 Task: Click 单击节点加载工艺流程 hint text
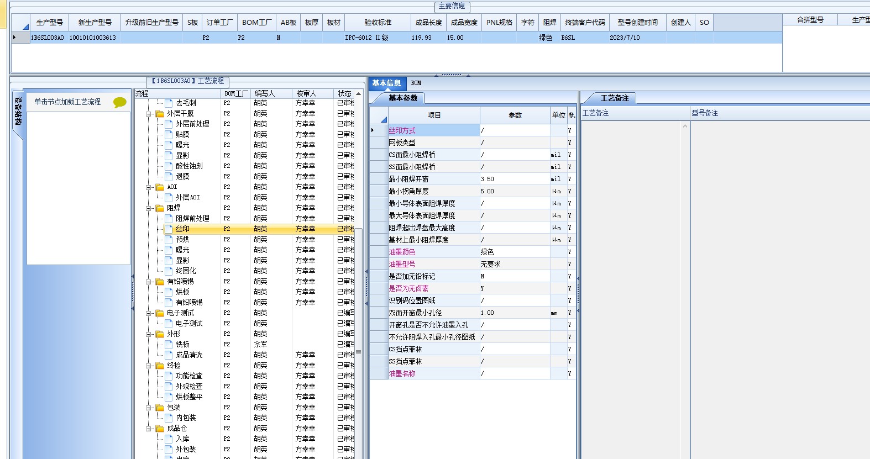pos(67,102)
